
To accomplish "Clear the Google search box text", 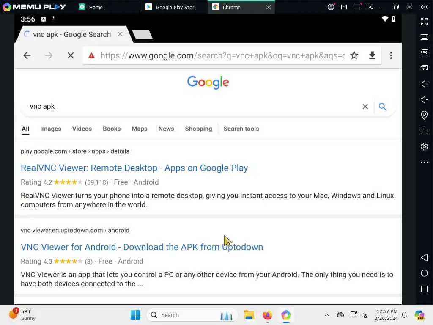I will [x=365, y=106].
